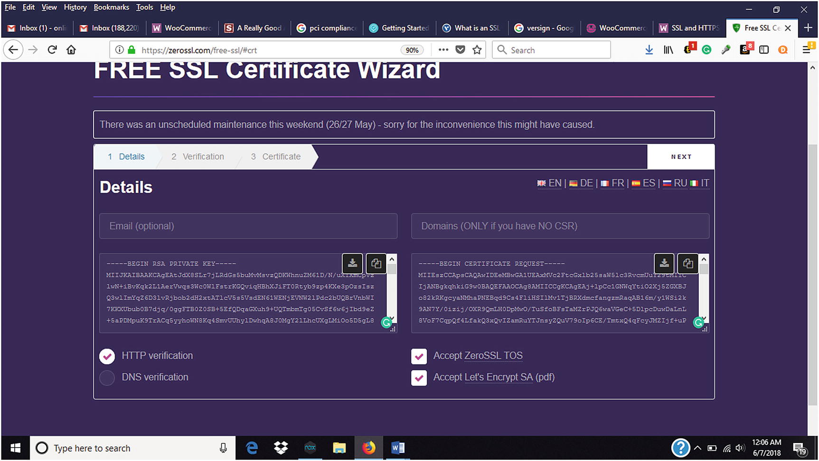This screenshot has width=819, height=461.
Task: Select DNS verification option
Action: tap(107, 378)
